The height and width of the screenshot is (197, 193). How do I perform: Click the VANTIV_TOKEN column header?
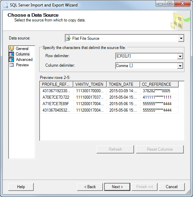coord(90,84)
